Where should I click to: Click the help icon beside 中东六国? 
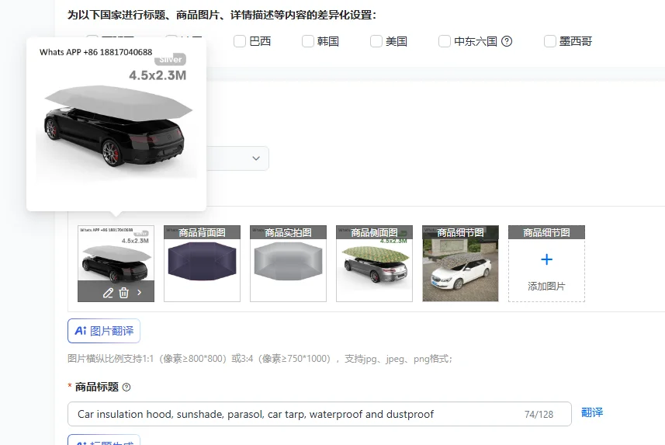(507, 41)
